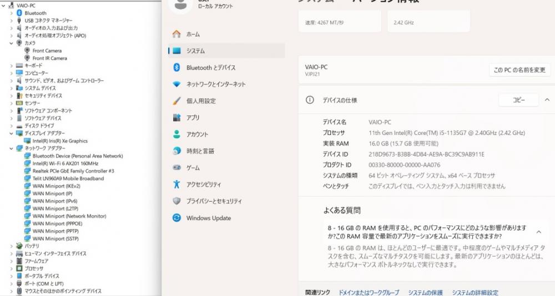The image size is (555, 296).
Task: Click the キーボード category icon
Action: tap(19, 66)
